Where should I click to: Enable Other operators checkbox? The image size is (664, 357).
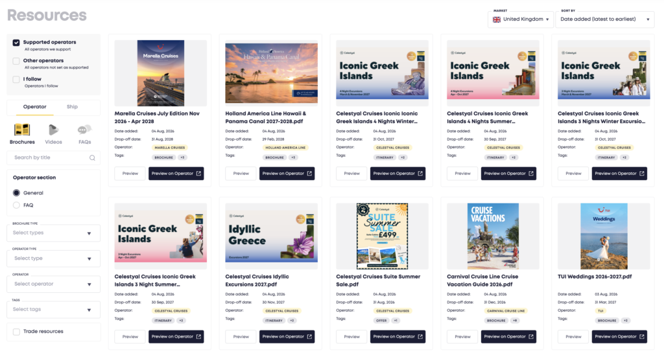click(16, 61)
